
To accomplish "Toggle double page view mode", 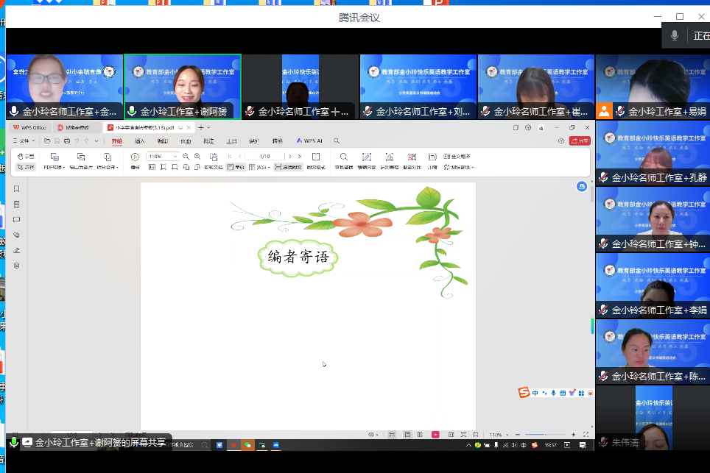I will [x=256, y=168].
